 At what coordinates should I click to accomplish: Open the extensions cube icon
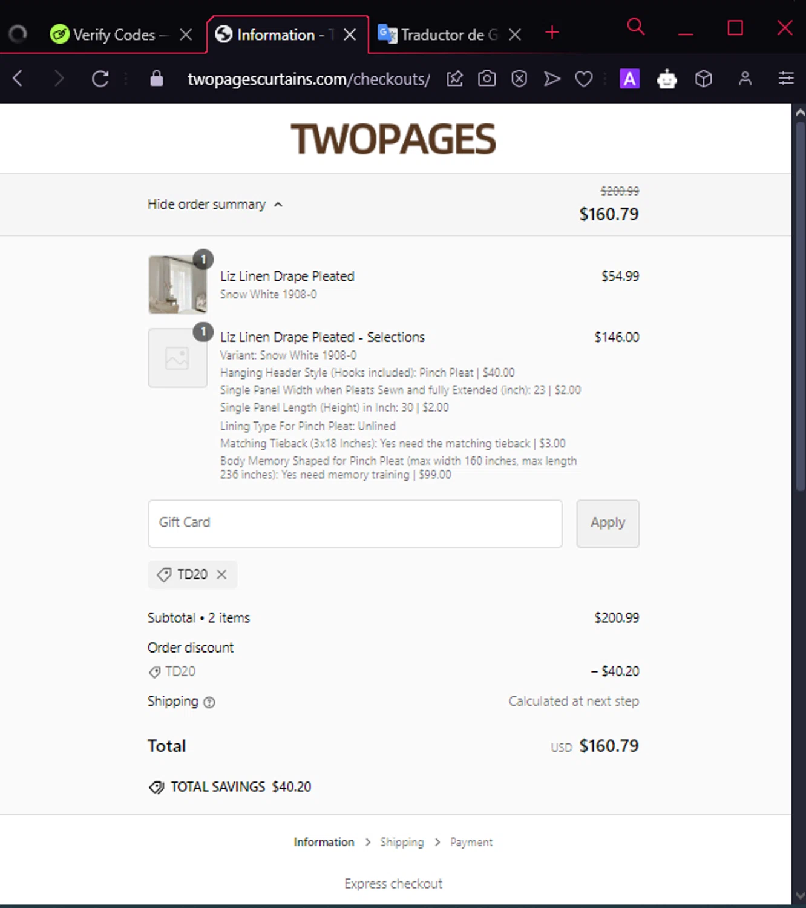pos(703,79)
